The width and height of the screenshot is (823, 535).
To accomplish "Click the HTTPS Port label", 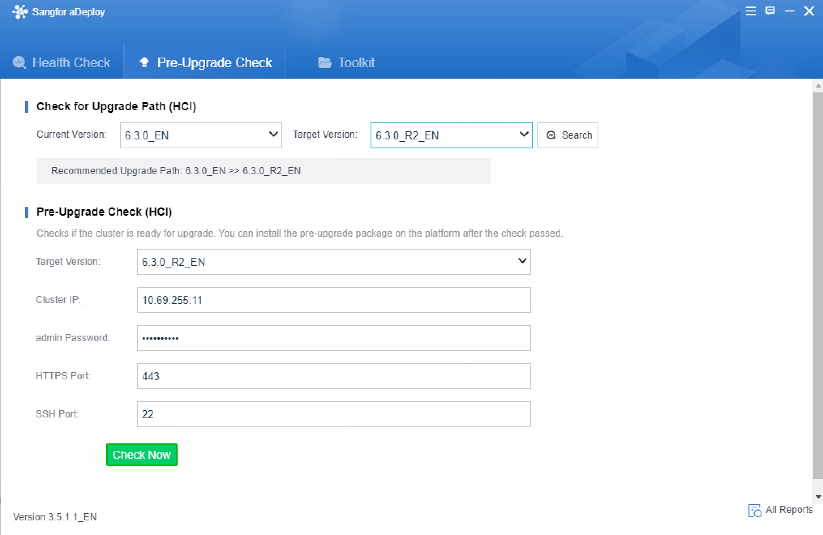I will [x=63, y=376].
